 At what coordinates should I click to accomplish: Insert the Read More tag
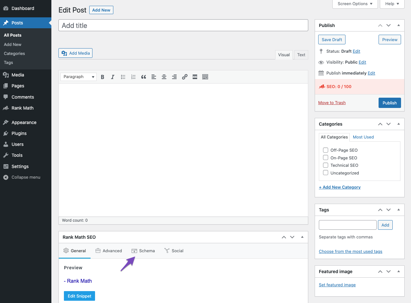195,77
